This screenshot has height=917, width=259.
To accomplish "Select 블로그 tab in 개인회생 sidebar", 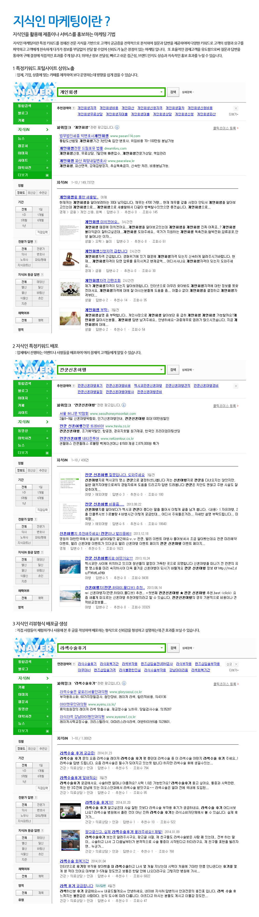I will (x=33, y=113).
